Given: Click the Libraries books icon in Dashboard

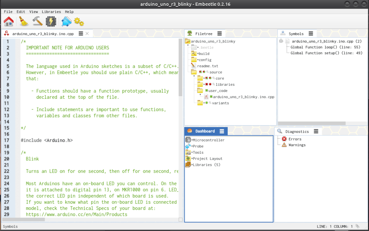Looking at the screenshot, I should point(188,165).
